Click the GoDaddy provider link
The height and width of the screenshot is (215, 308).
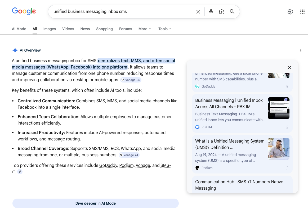click(108, 165)
